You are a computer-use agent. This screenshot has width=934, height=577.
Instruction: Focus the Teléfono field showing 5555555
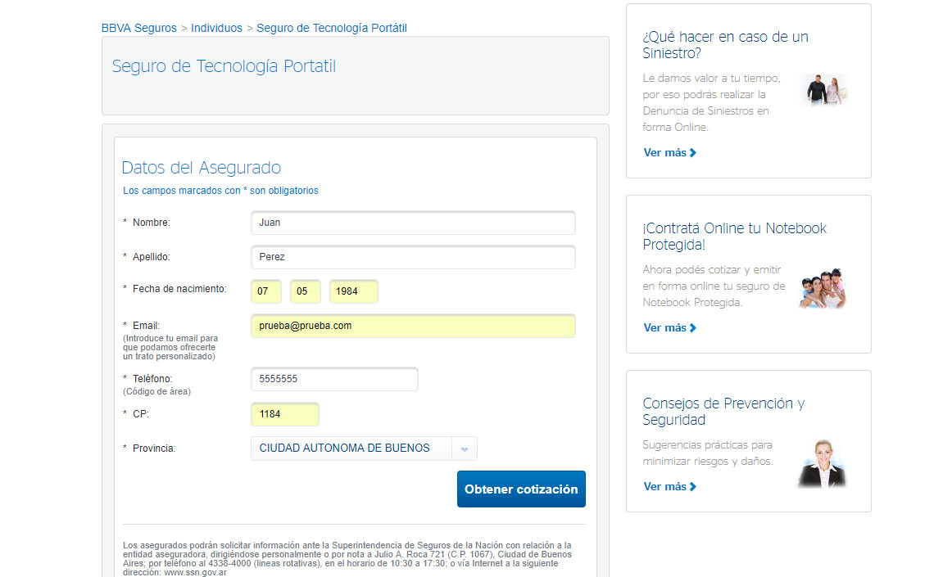pyautogui.click(x=334, y=379)
